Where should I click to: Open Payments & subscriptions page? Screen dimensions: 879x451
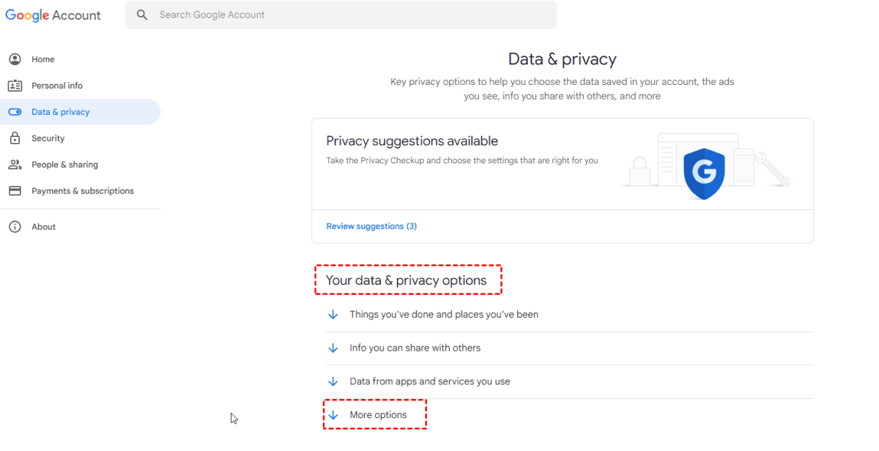click(82, 191)
